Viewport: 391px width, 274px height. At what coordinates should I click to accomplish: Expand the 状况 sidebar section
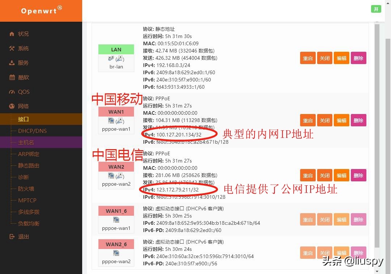[23, 34]
